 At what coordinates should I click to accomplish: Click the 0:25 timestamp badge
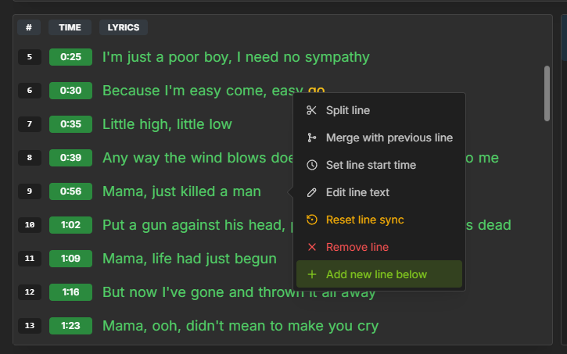[70, 57]
